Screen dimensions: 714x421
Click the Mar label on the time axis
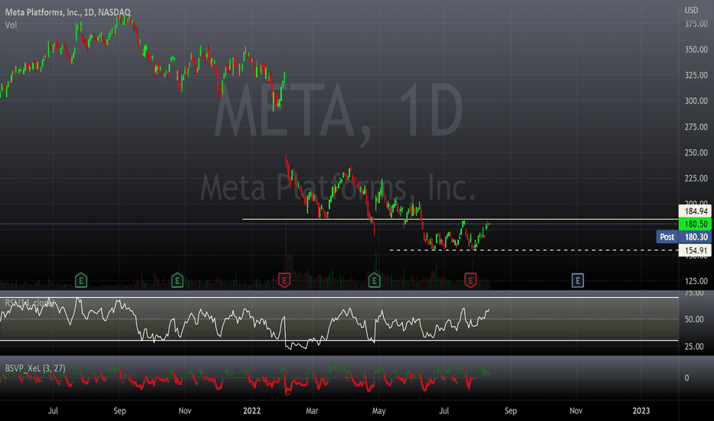click(312, 410)
